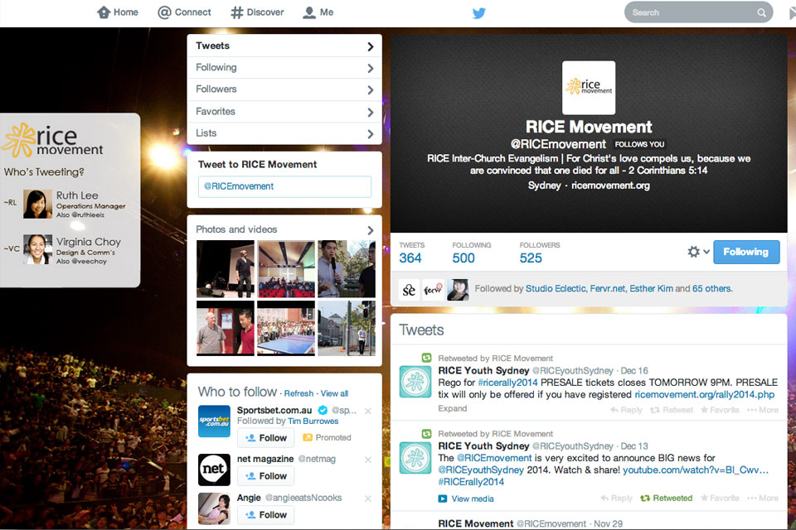Open the Following list section
The width and height of the screenshot is (796, 530).
284,67
